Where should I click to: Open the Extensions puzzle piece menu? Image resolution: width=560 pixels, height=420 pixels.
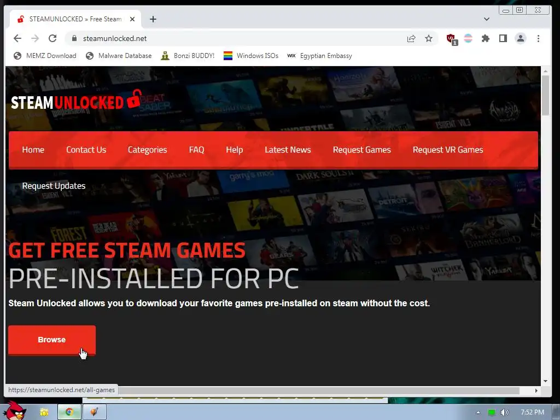486,38
